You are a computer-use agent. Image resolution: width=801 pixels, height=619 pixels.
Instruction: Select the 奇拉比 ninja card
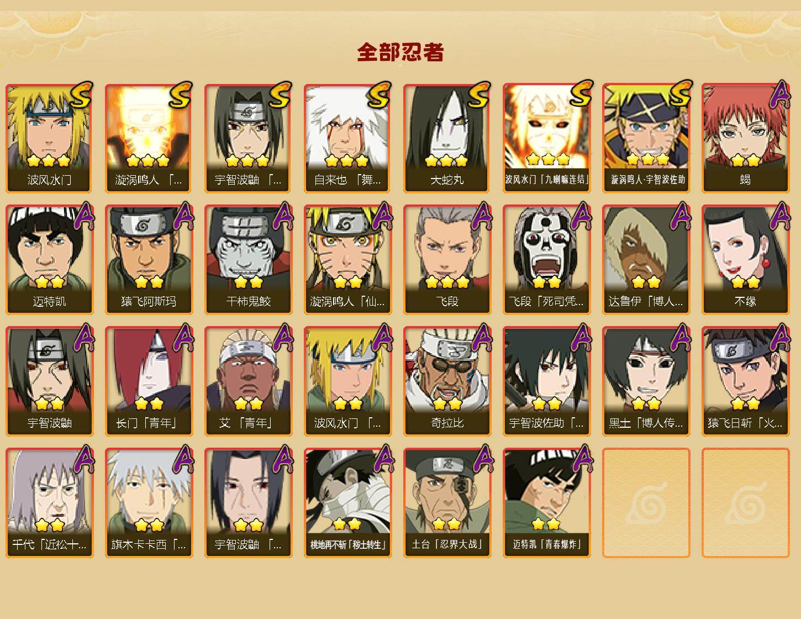coord(447,381)
